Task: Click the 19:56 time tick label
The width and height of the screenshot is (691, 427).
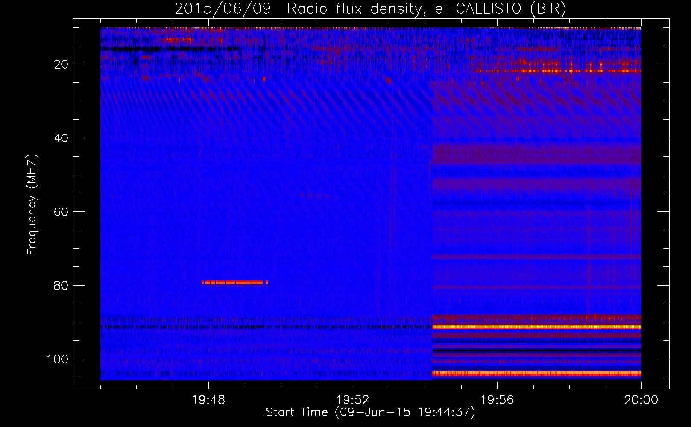Action: 497,400
